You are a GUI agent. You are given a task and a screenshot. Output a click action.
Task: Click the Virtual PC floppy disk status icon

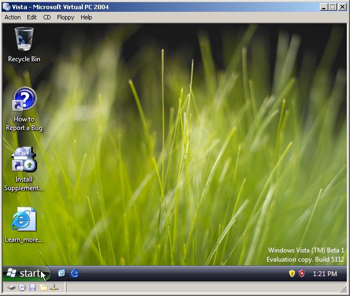(33, 288)
